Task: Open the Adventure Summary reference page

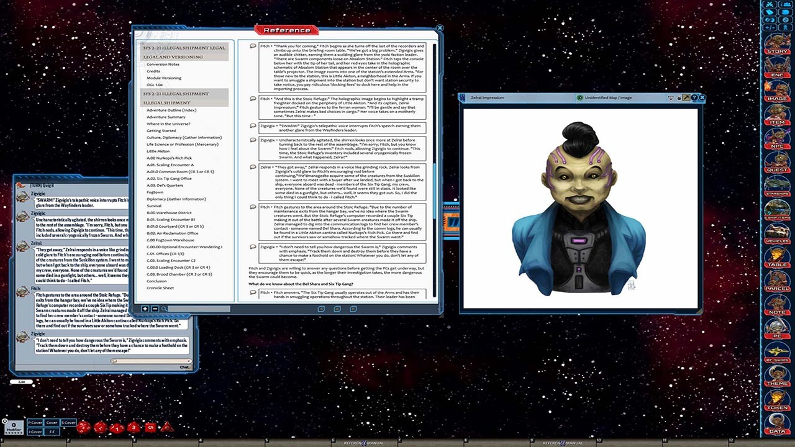Action: click(166, 117)
